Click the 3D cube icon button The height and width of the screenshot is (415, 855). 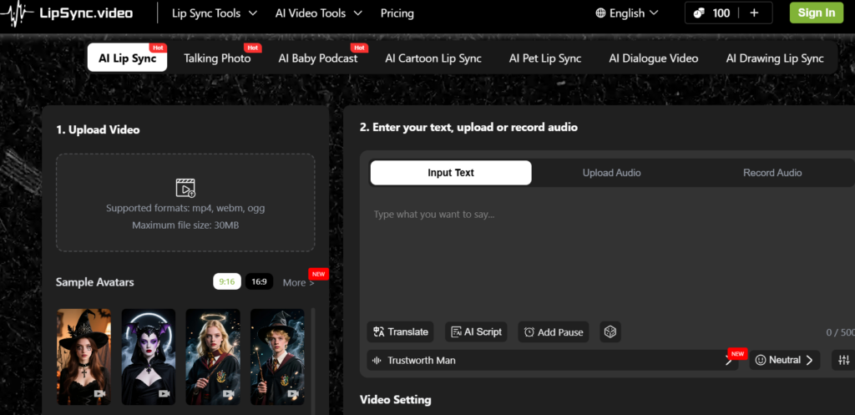(610, 331)
